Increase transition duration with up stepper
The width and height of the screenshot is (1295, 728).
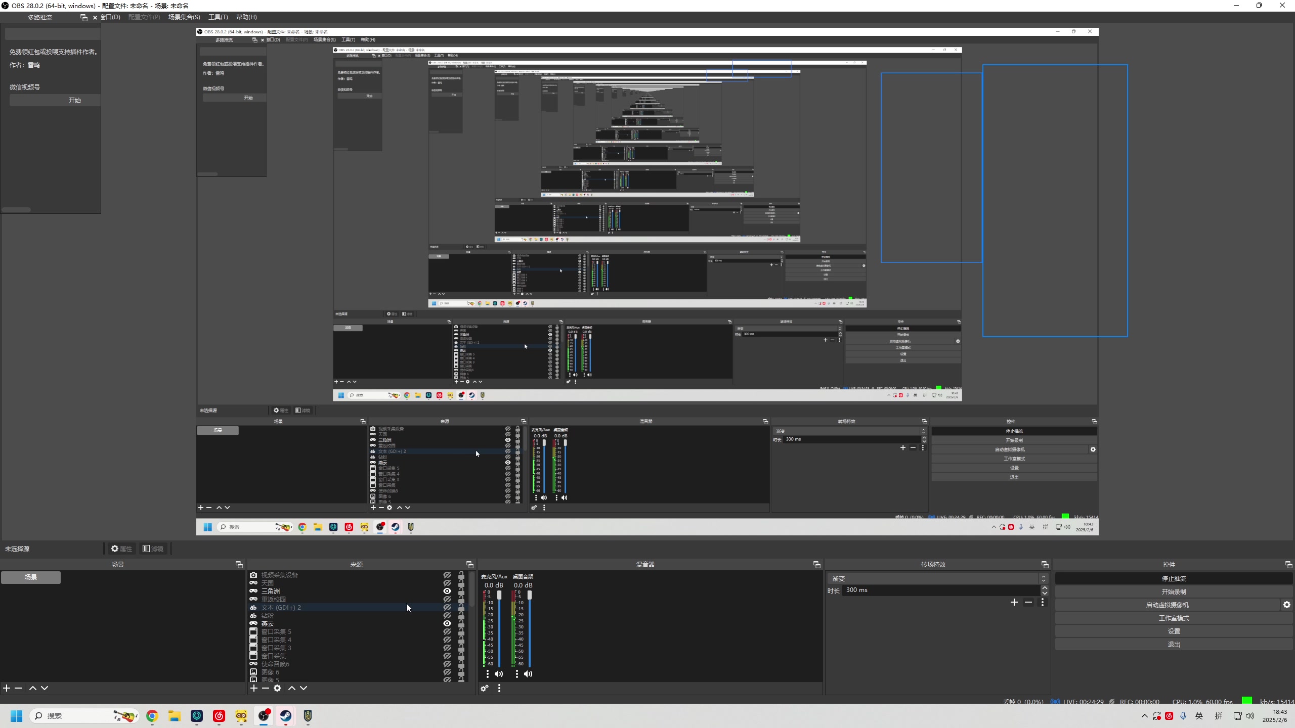(1045, 587)
